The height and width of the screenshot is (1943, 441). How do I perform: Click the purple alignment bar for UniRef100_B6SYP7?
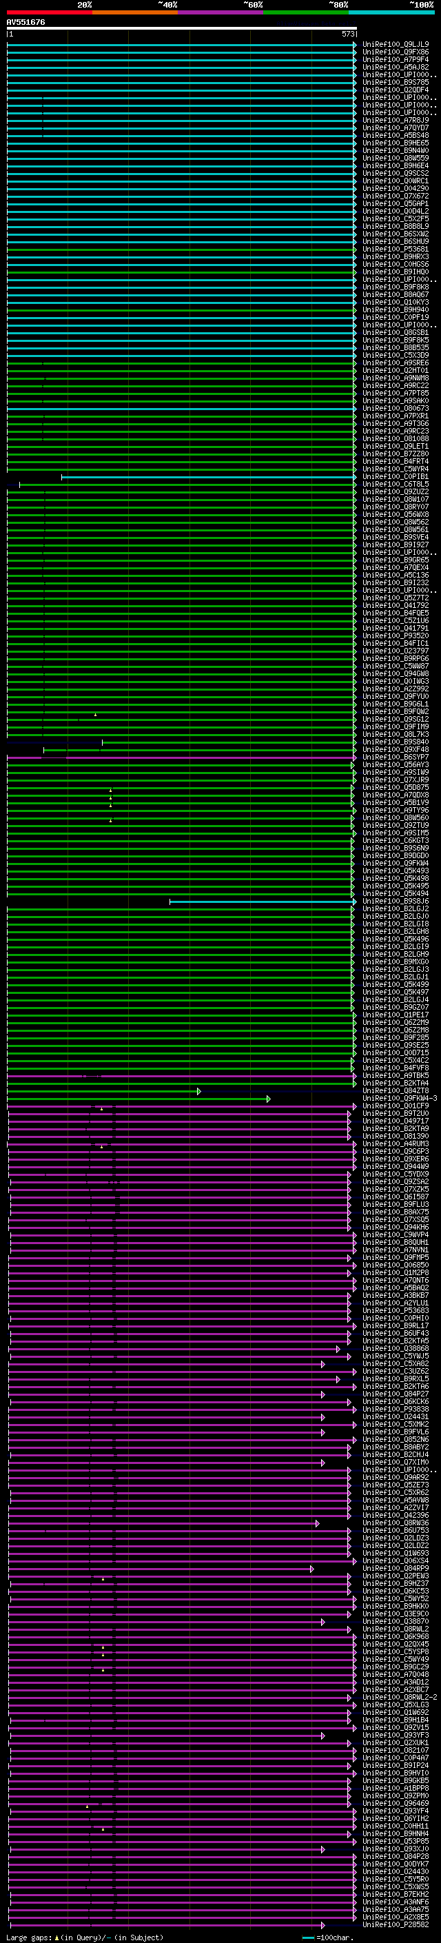click(x=181, y=758)
